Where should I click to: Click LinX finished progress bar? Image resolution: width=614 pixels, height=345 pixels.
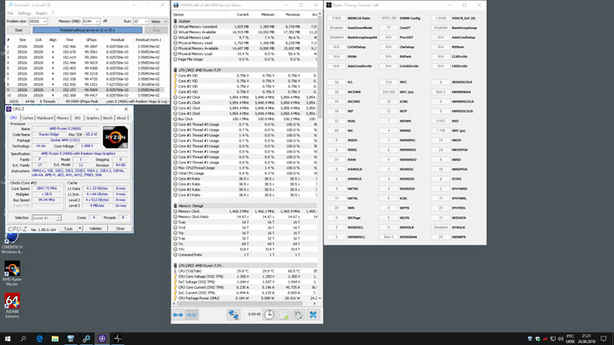[87, 30]
